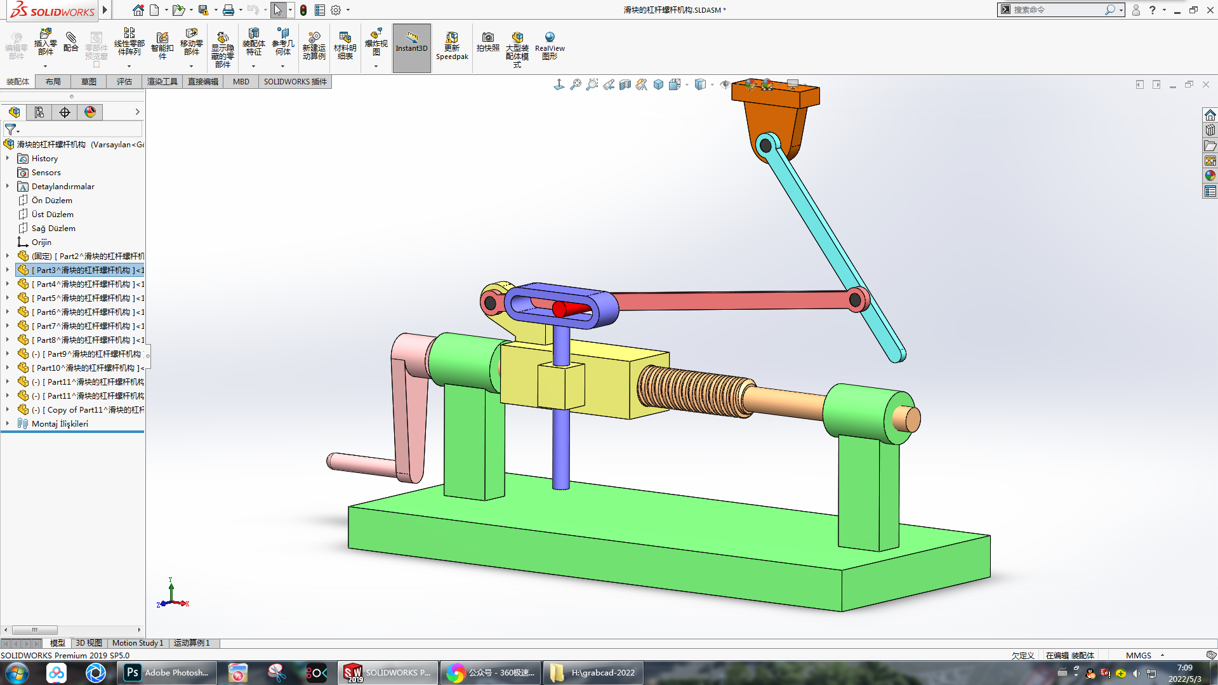Screen dimensions: 1218x685
Task: Switch to the 3D 视图 bottom tab
Action: click(89, 643)
